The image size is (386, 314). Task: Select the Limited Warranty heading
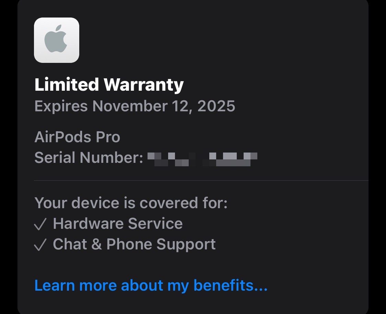point(109,85)
